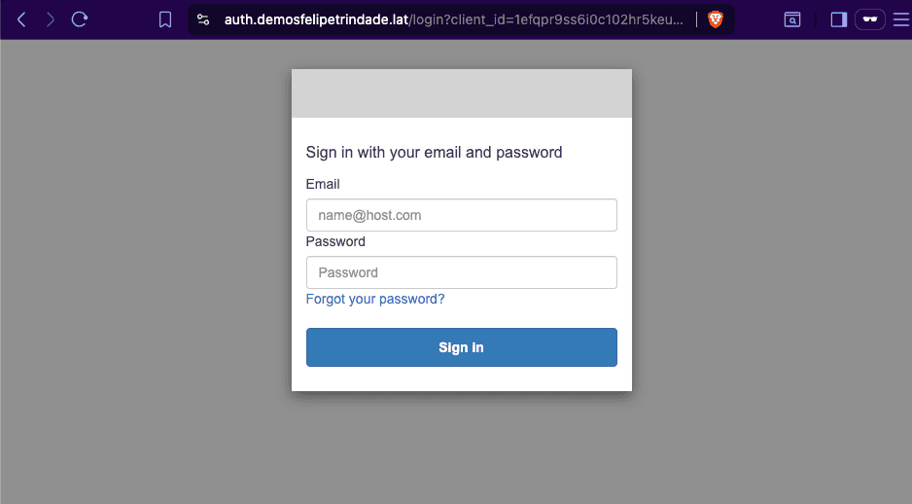Click the Email field label

click(x=323, y=184)
